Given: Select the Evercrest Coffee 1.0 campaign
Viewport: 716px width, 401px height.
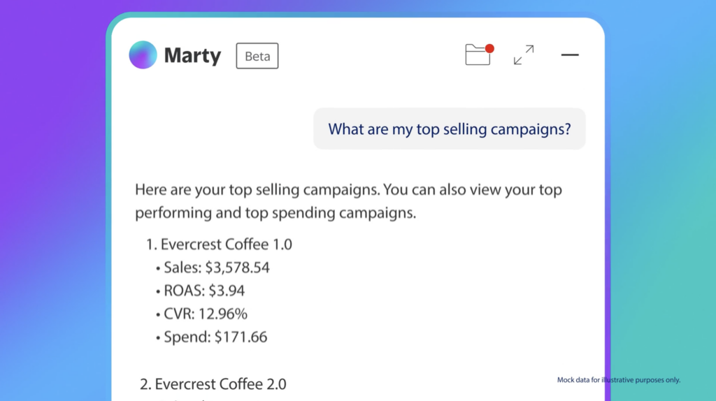Looking at the screenshot, I should (227, 245).
